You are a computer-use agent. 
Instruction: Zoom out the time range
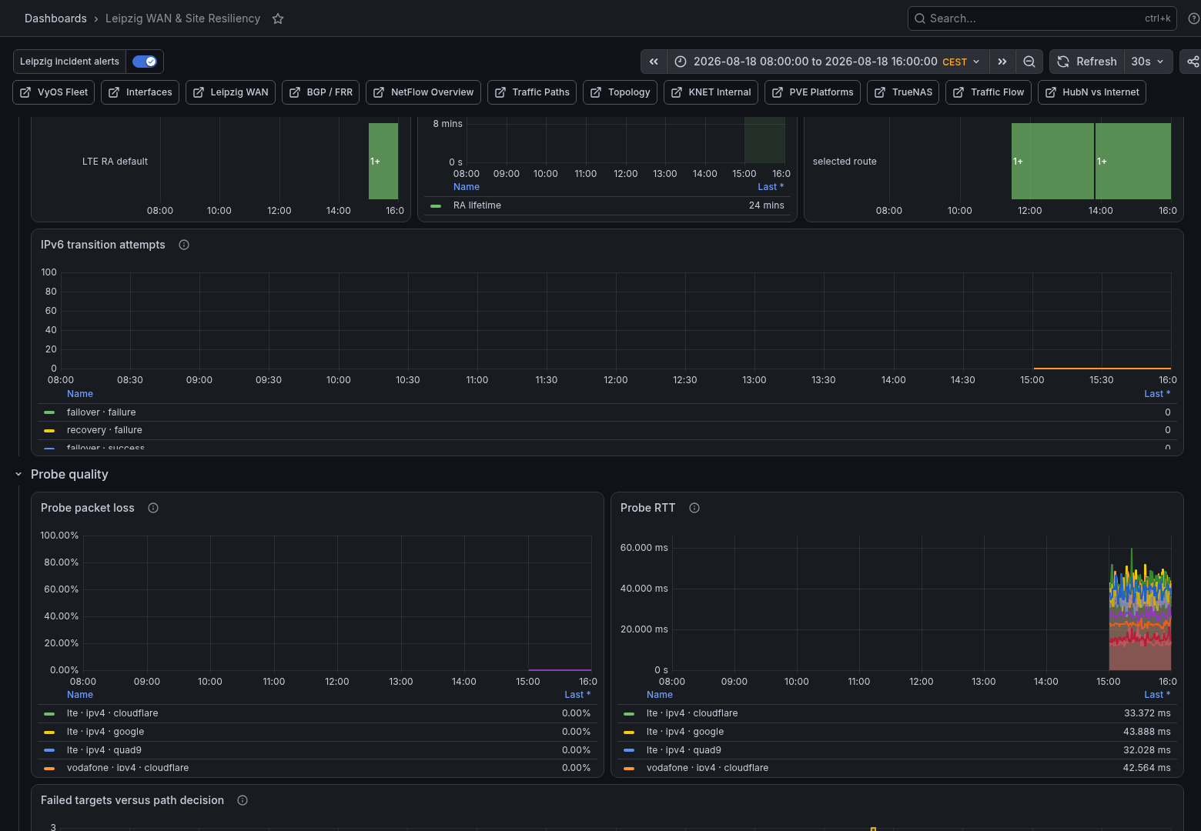click(x=1029, y=62)
